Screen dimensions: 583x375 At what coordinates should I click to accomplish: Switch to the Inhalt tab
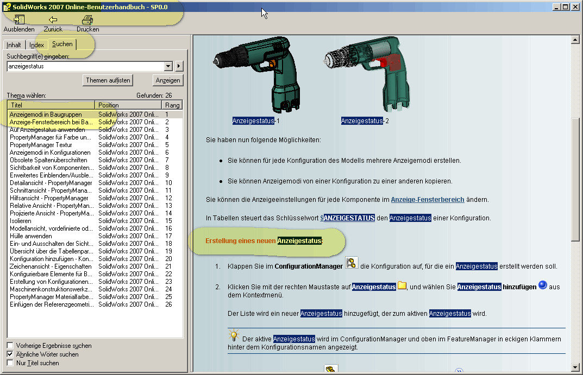tap(14, 45)
